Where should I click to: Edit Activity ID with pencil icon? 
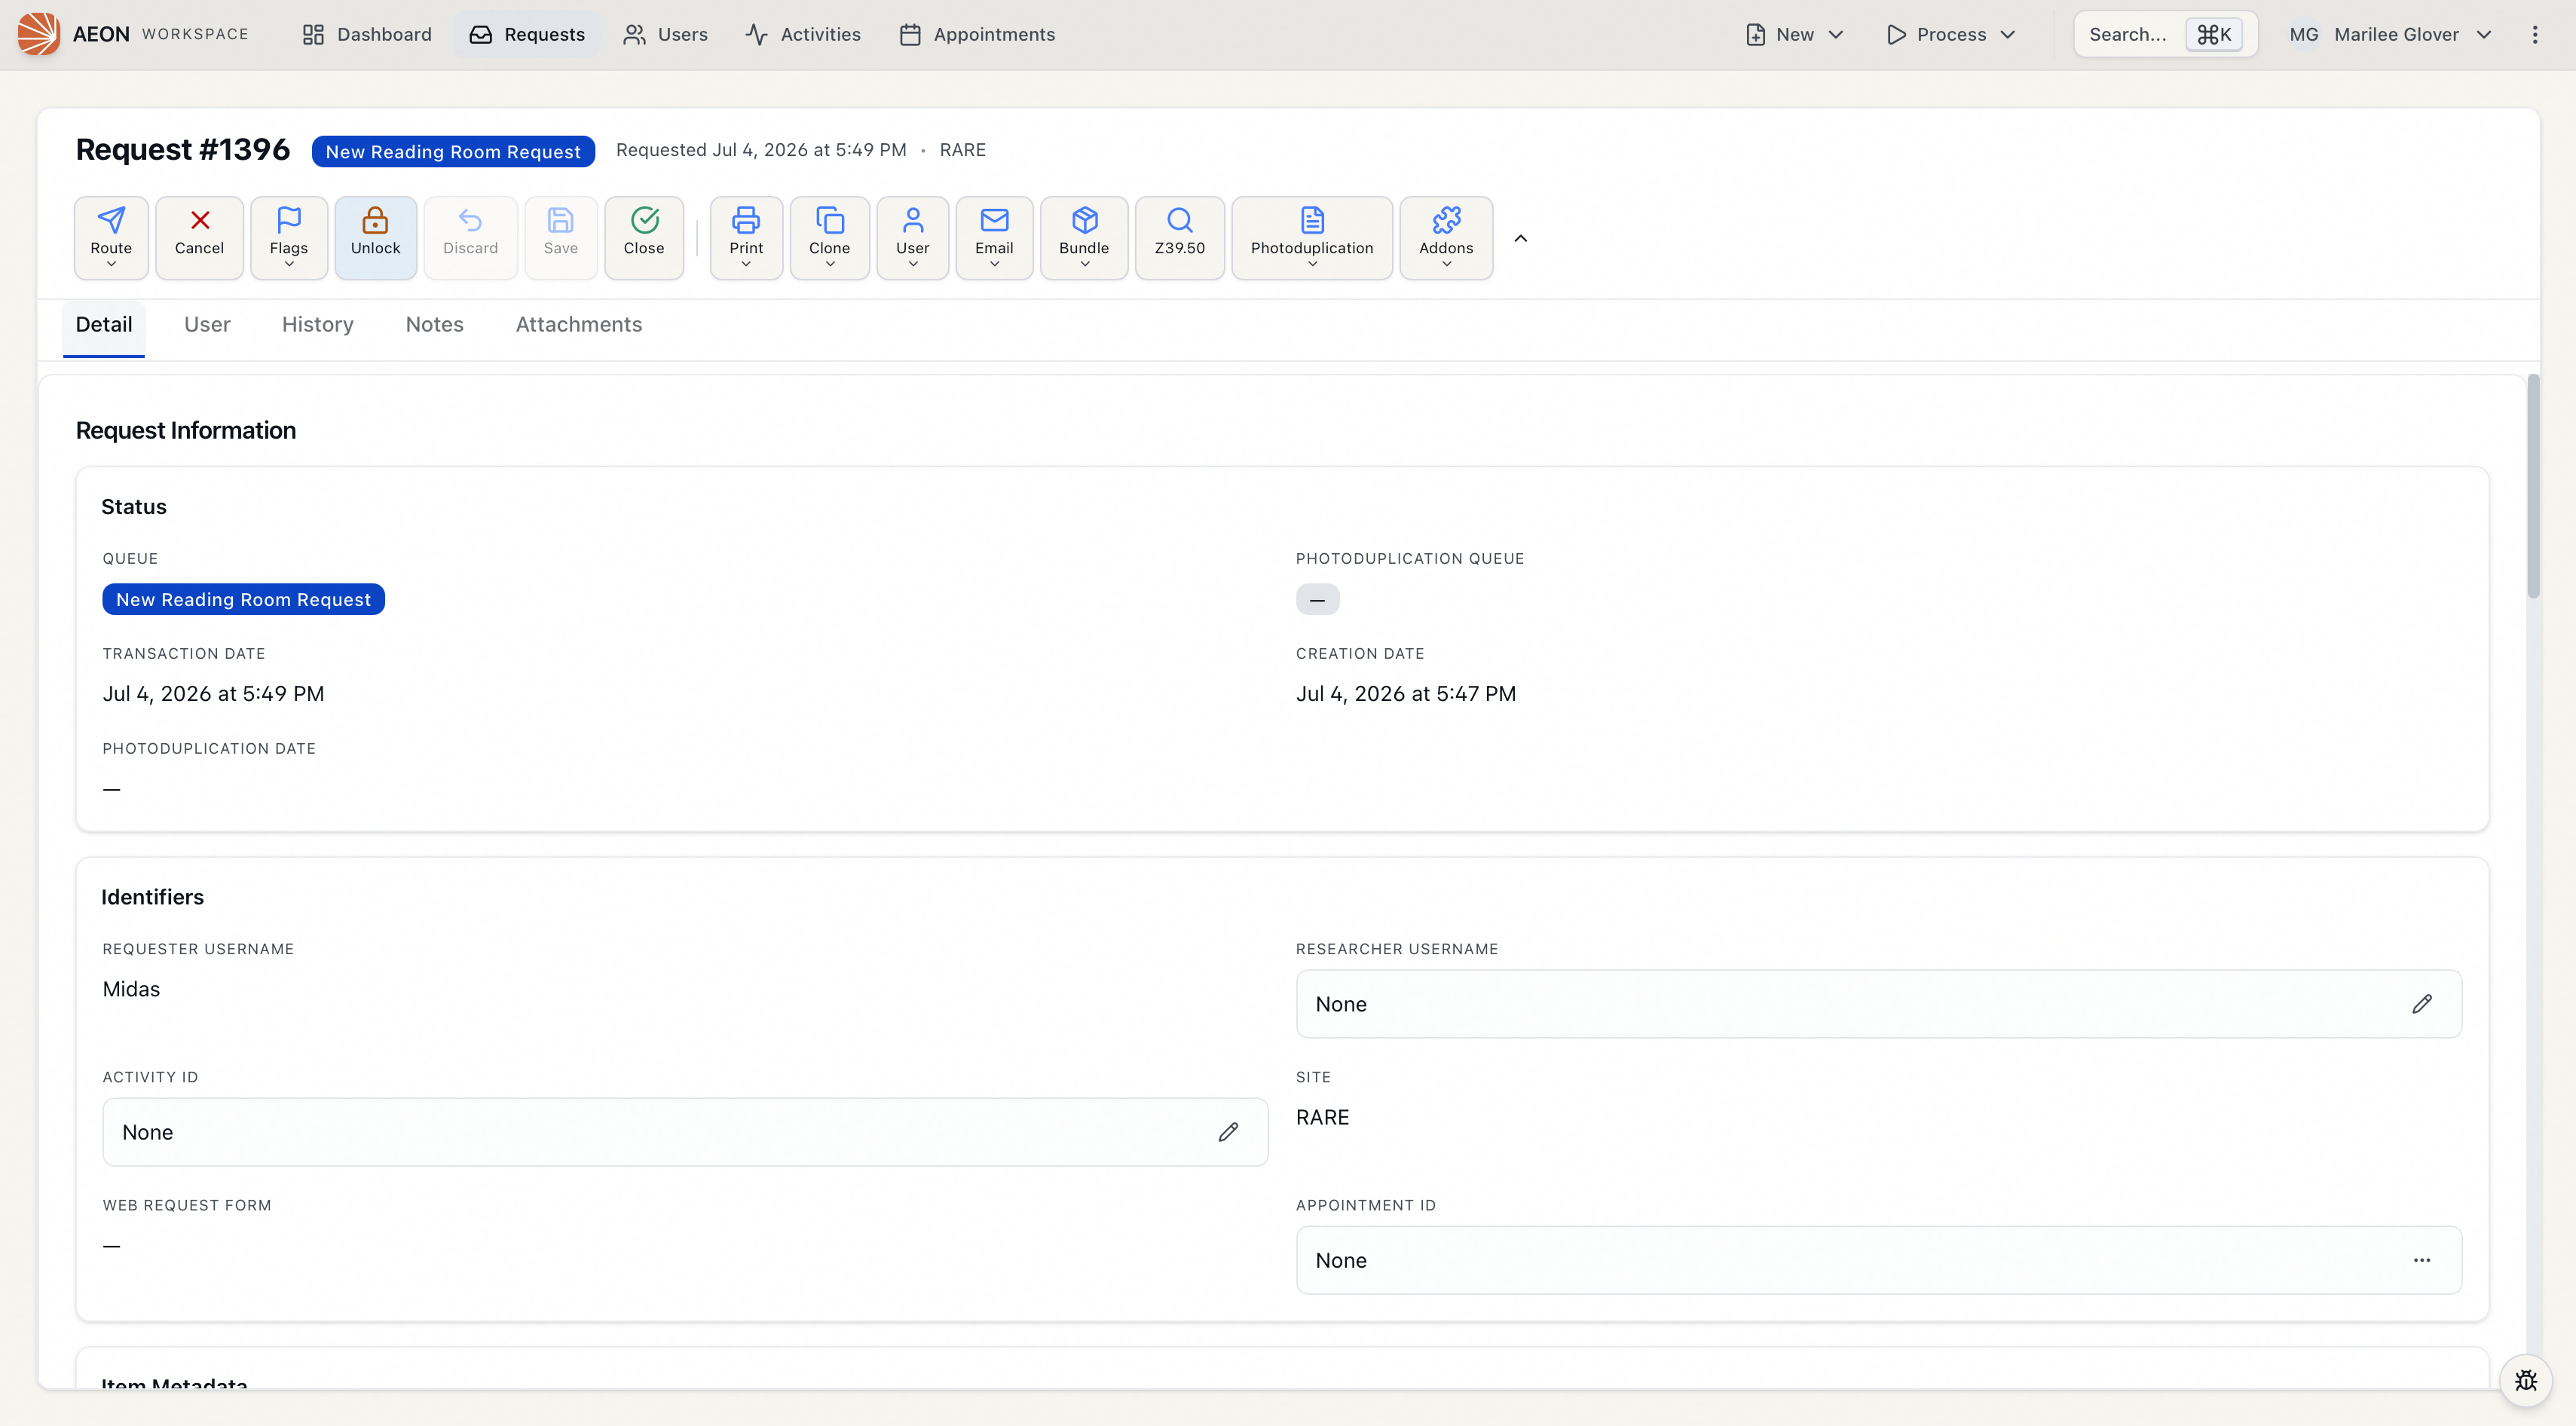tap(1228, 1132)
